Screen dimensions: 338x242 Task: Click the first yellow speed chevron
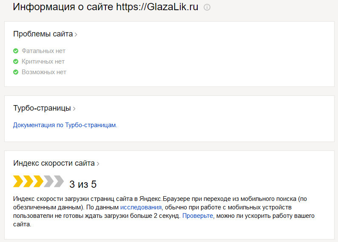(18, 181)
